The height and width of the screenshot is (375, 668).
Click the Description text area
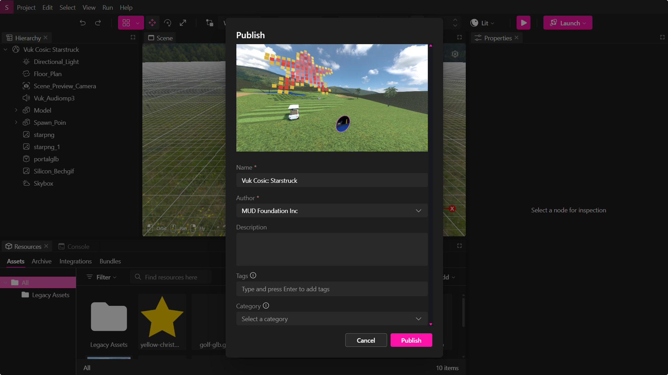pyautogui.click(x=331, y=249)
